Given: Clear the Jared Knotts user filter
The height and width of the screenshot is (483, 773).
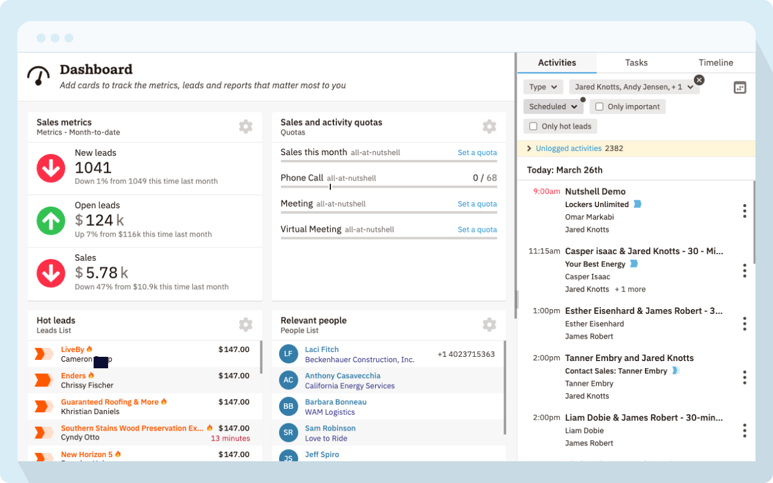Looking at the screenshot, I should coord(699,80).
